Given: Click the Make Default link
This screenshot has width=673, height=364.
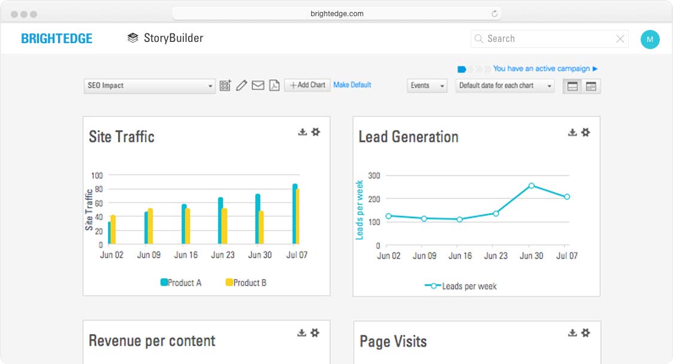Looking at the screenshot, I should (x=352, y=85).
